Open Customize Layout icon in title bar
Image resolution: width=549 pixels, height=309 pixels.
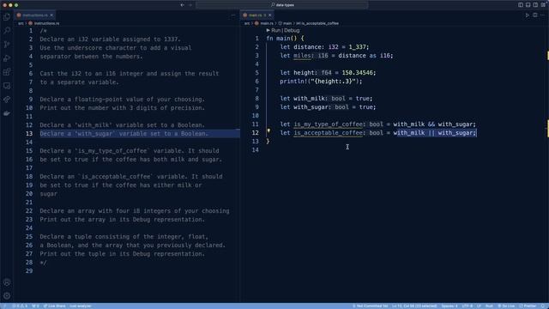tap(543, 5)
